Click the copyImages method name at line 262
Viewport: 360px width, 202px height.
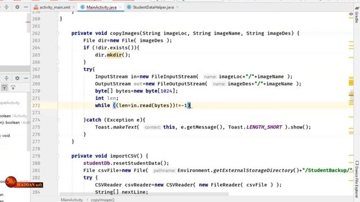(125, 34)
